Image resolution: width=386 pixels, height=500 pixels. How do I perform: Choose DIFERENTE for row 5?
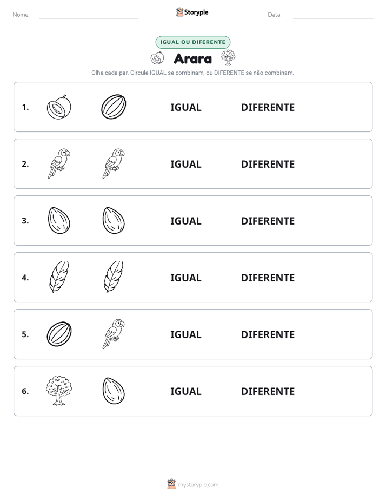268,334
